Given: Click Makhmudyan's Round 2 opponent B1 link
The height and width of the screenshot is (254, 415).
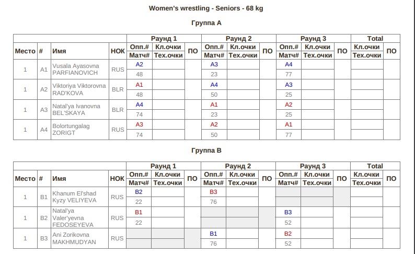Looking at the screenshot, I should 213,234.
